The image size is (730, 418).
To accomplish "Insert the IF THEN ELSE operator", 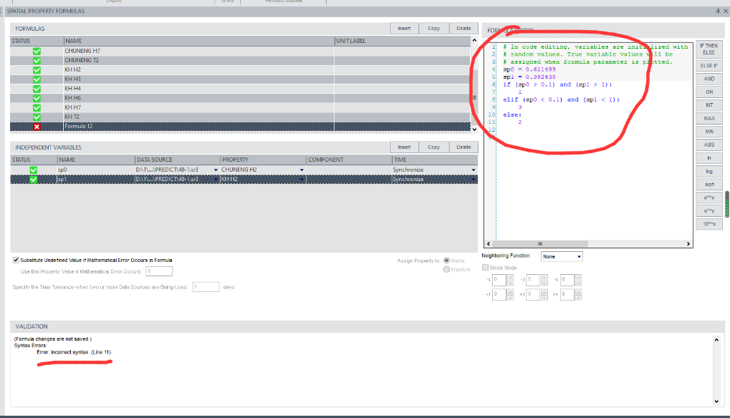I will [x=709, y=49].
